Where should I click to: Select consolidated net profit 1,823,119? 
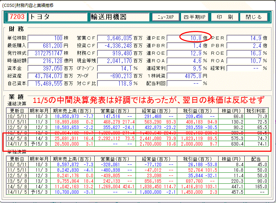[x=192, y=138]
